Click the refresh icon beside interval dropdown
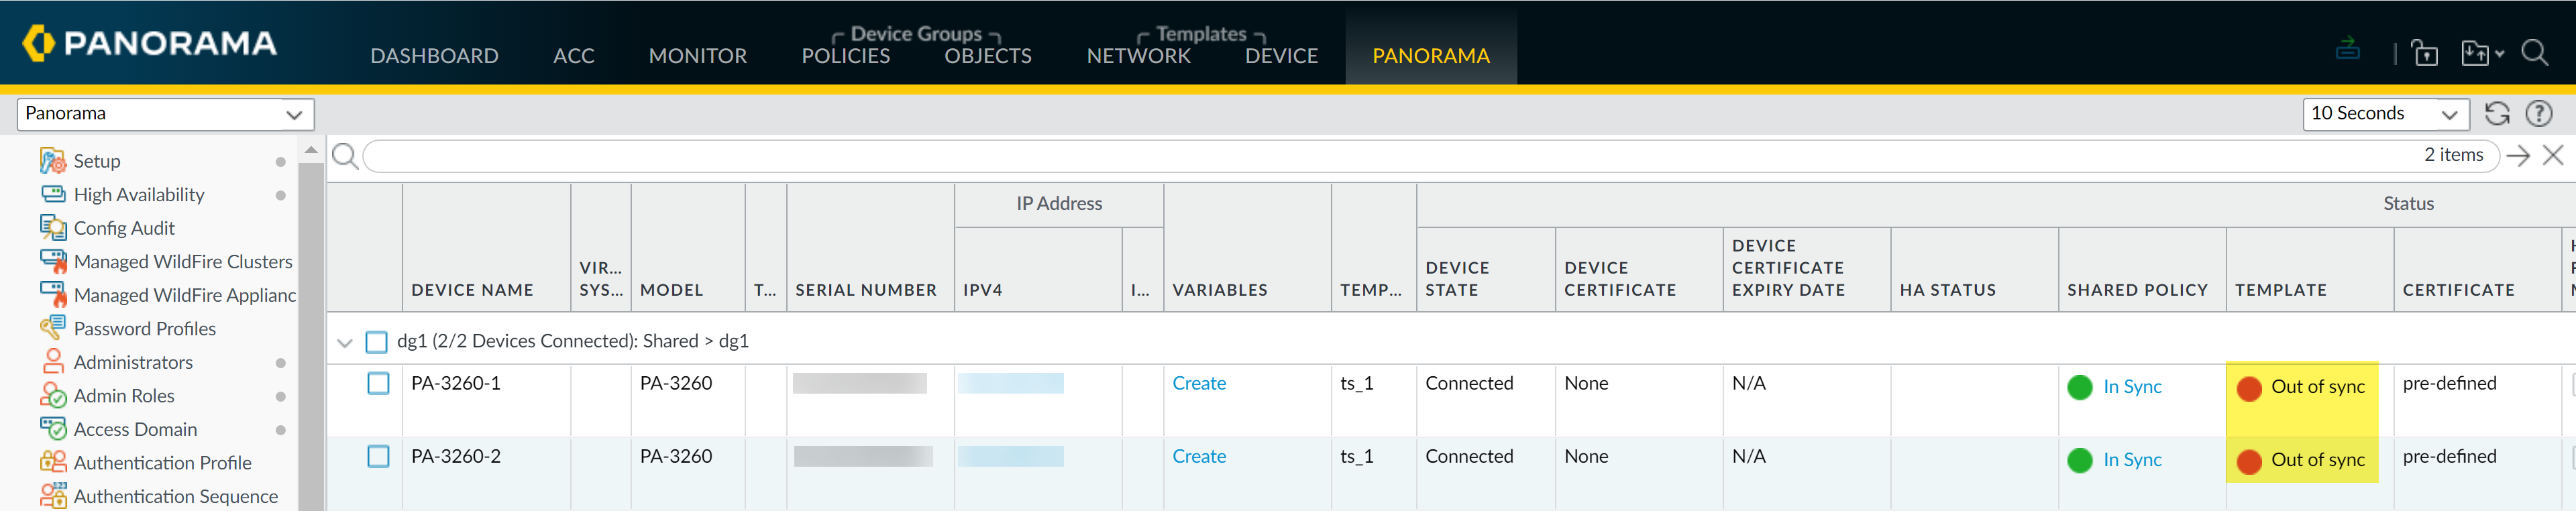Image resolution: width=2576 pixels, height=511 pixels. coord(2496,114)
